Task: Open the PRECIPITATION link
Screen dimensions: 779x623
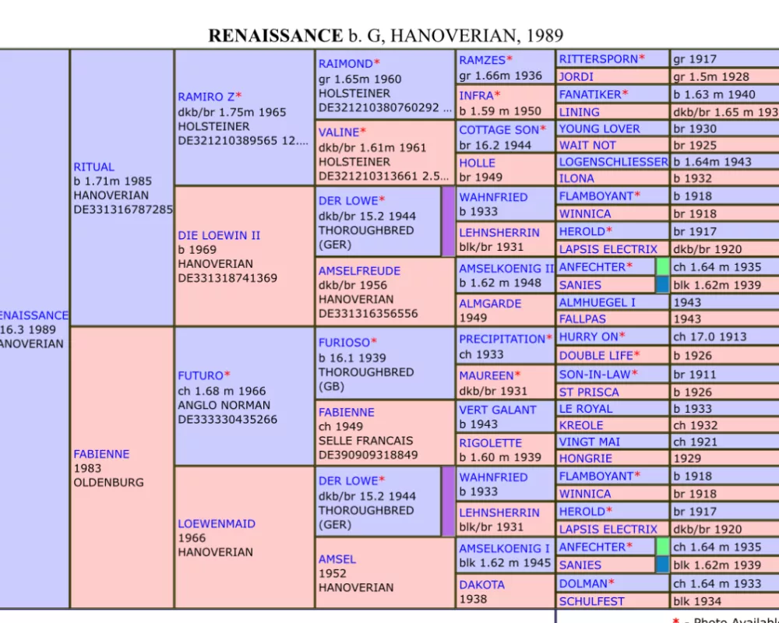Action: click(502, 340)
